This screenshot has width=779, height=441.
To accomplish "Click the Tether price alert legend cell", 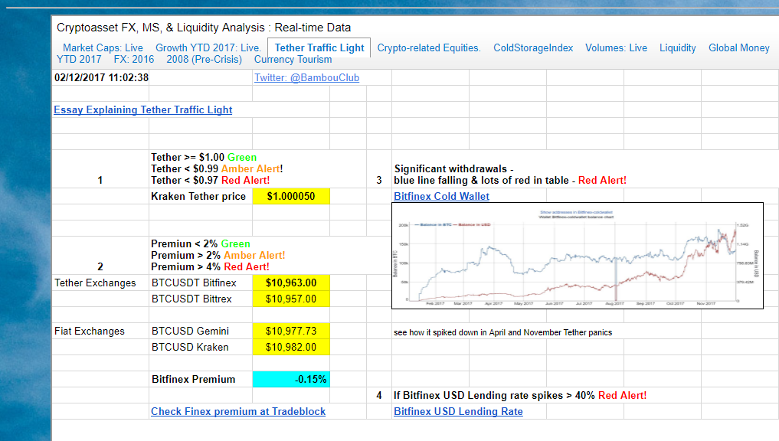I will (x=217, y=169).
